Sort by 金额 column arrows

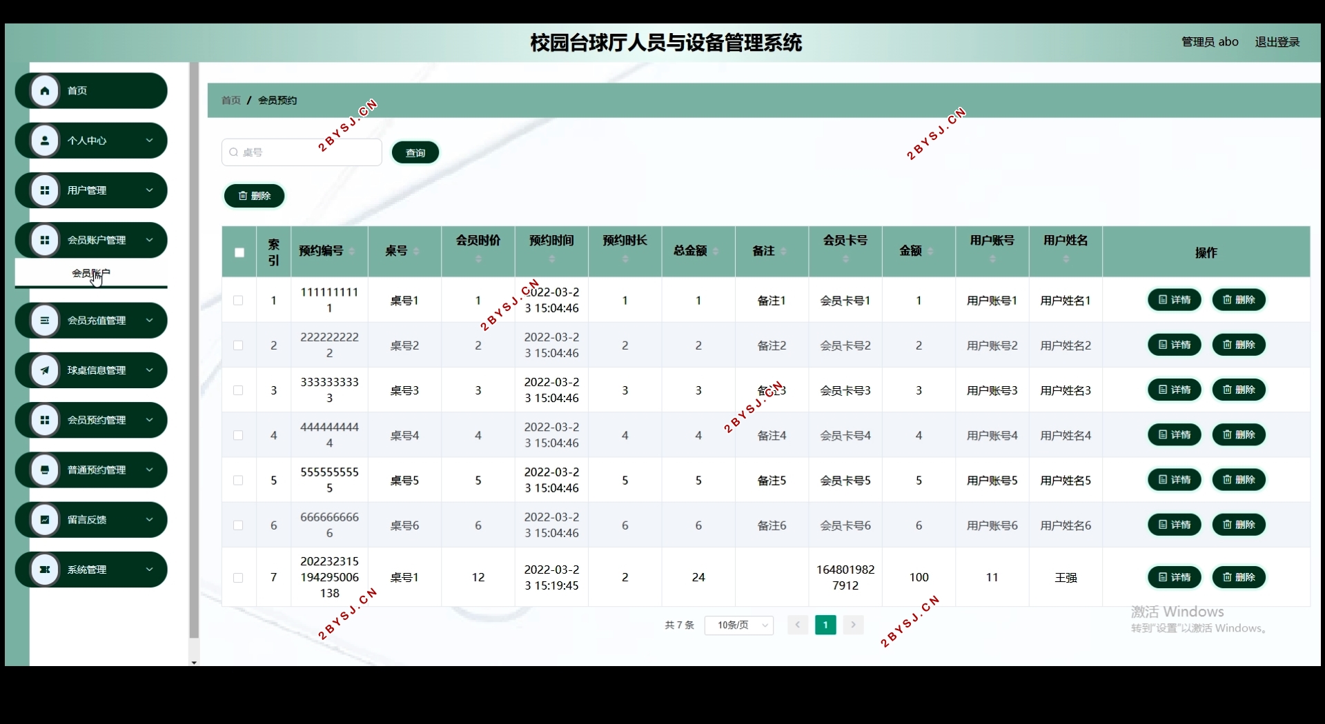coord(931,252)
